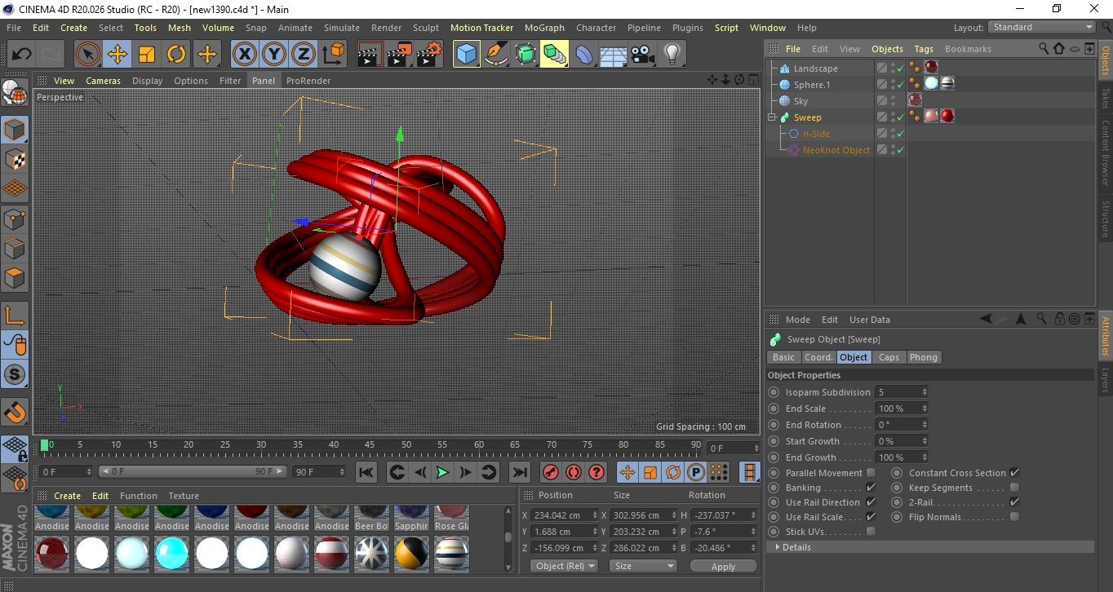The image size is (1113, 592).
Task: Switch to the Caps tab
Action: (889, 357)
